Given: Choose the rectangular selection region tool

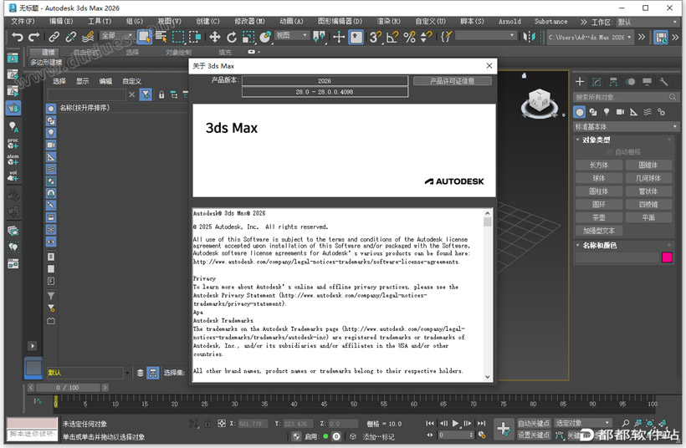Looking at the screenshot, I should pos(178,37).
